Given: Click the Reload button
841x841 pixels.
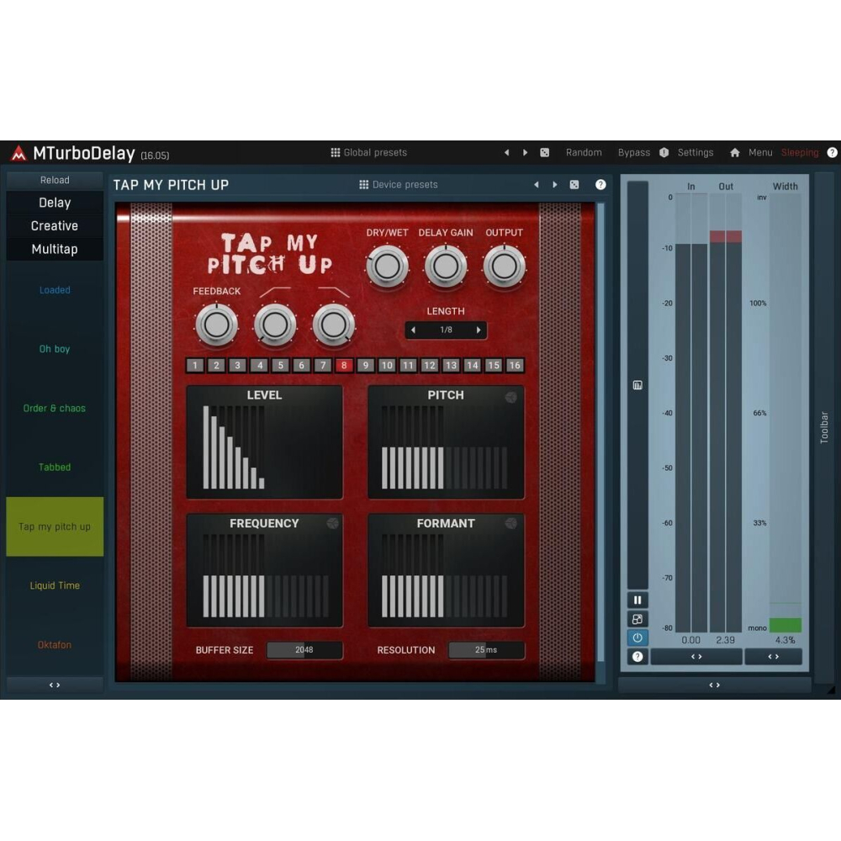Looking at the screenshot, I should pyautogui.click(x=55, y=180).
